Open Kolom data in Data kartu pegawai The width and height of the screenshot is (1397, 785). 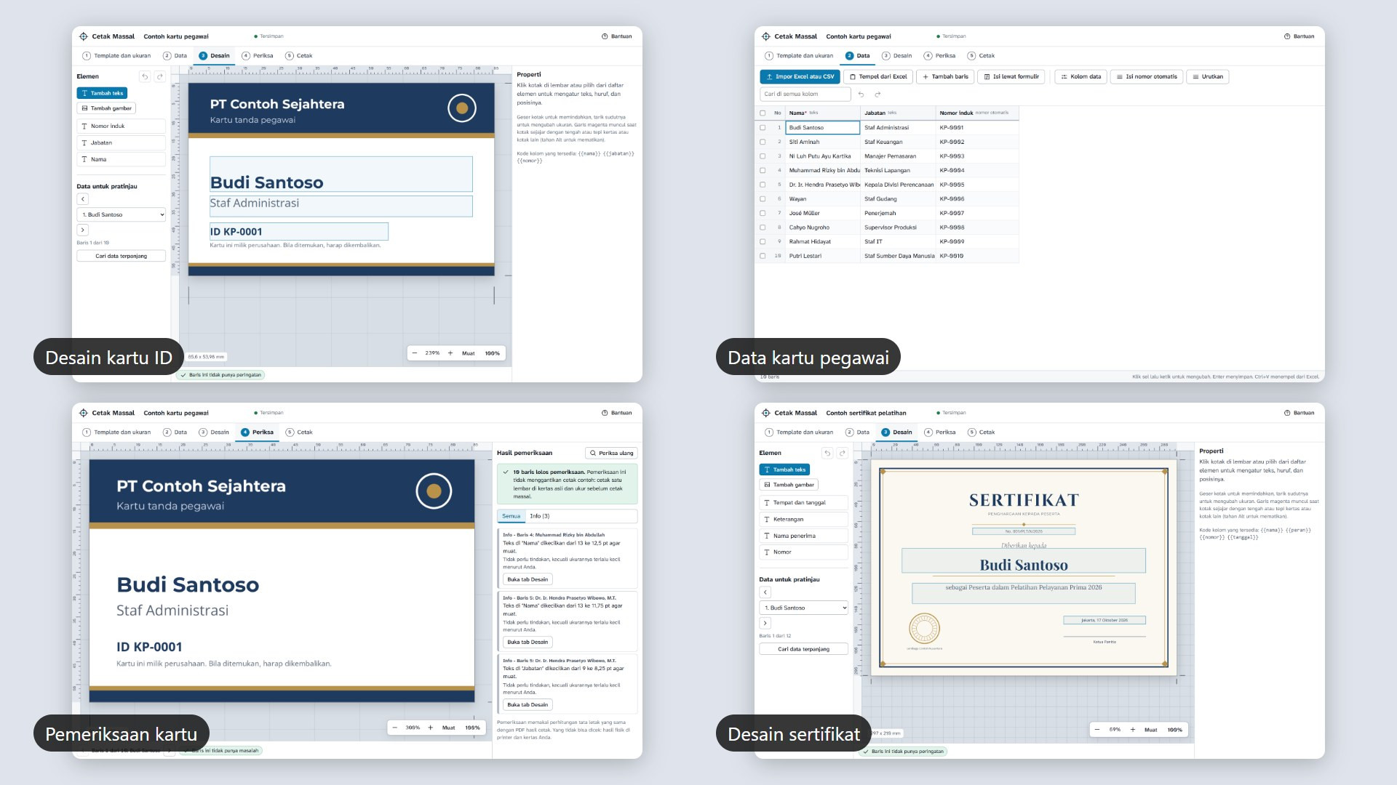coord(1080,76)
